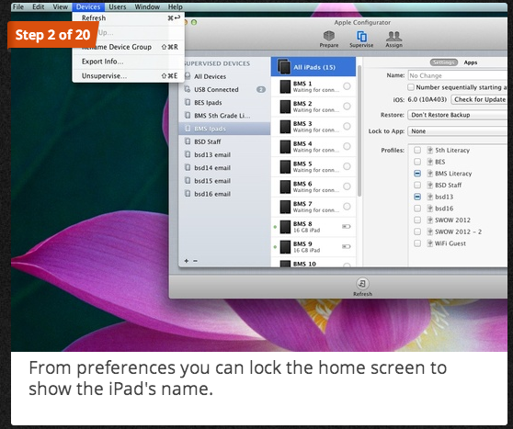
Task: Click the Check for Update button
Action: tap(479, 99)
